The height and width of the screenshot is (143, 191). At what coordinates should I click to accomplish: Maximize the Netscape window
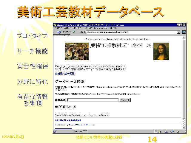pyautogui.click(x=181, y=25)
